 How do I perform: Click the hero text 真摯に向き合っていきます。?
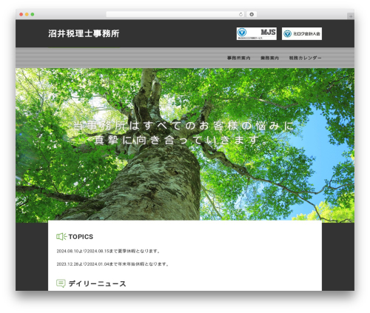click(181, 140)
